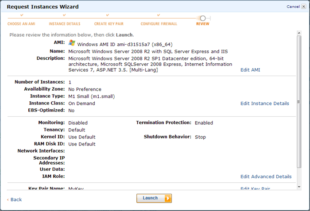Image resolution: width=310 pixels, height=211 pixels.
Task: Click the orange arrow on Launch button
Action: 168,198
